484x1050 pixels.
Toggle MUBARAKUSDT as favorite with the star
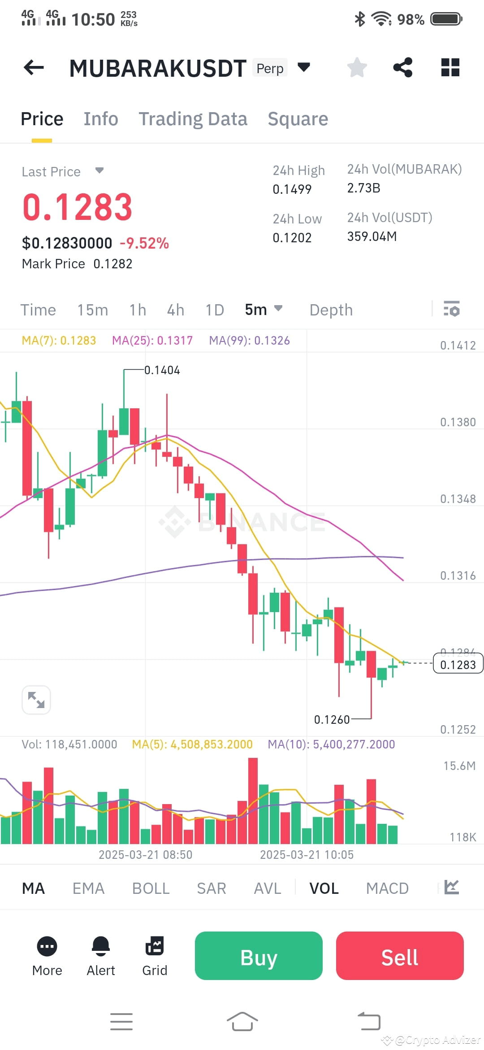[357, 67]
